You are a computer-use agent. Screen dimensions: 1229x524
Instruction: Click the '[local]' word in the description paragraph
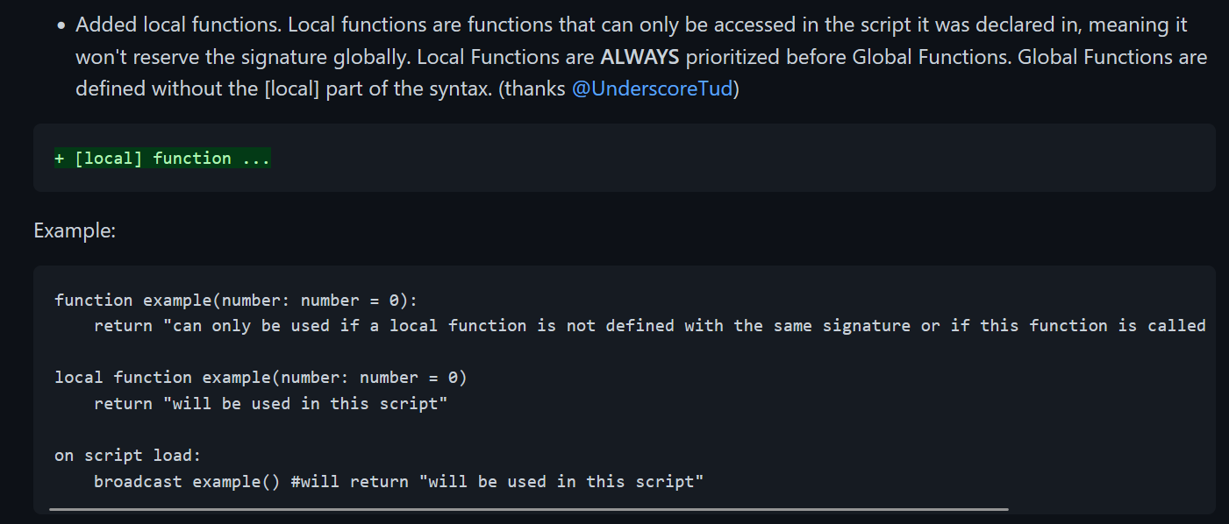292,89
